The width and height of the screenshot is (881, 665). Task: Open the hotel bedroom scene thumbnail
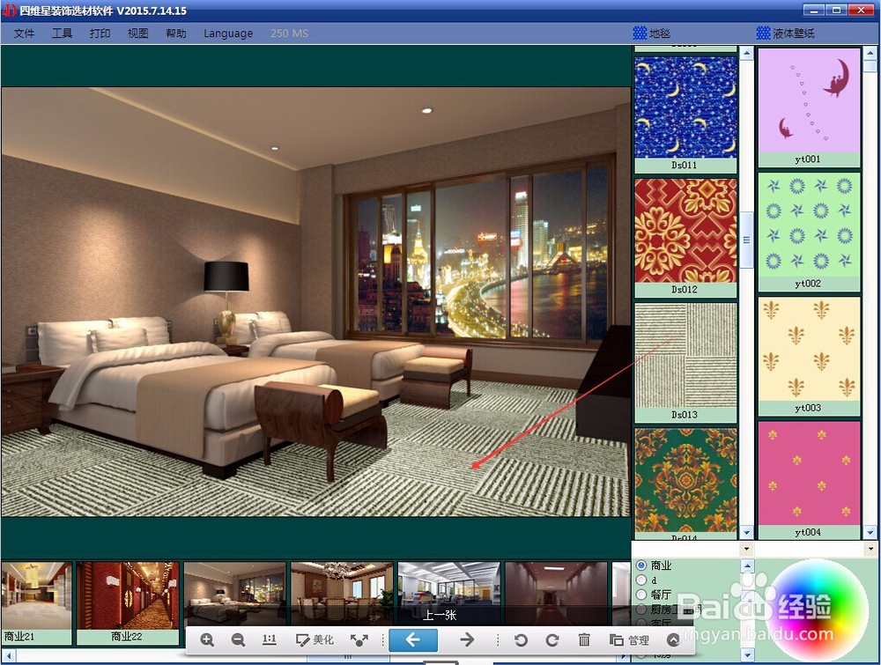(x=235, y=594)
